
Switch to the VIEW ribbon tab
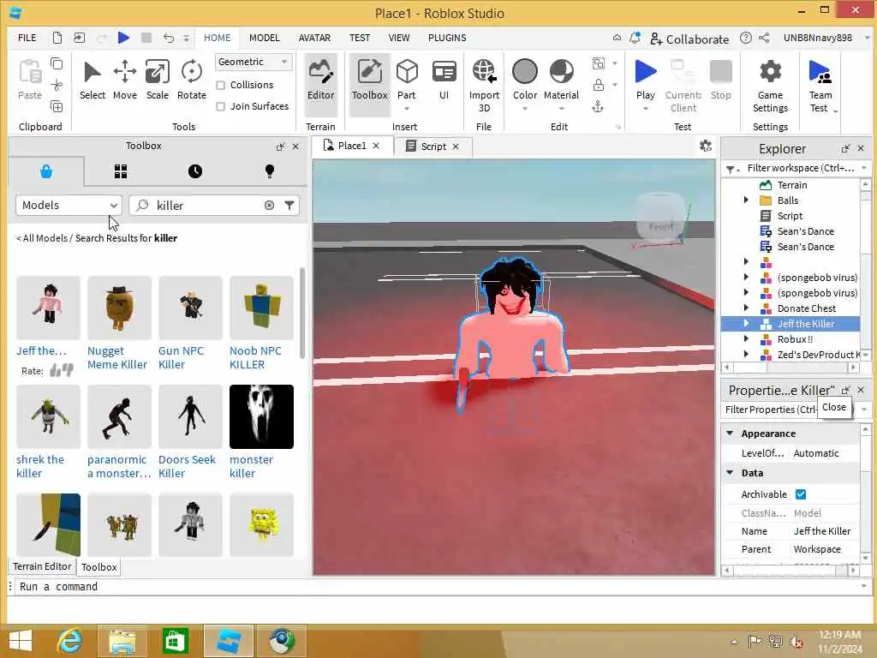point(399,38)
